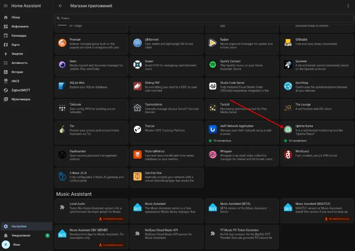Open Music Assistant (NIGHTLY) card title
The width and height of the screenshot is (355, 251).
(313, 204)
